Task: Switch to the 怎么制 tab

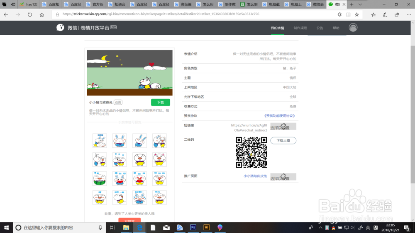Action: 249,5
